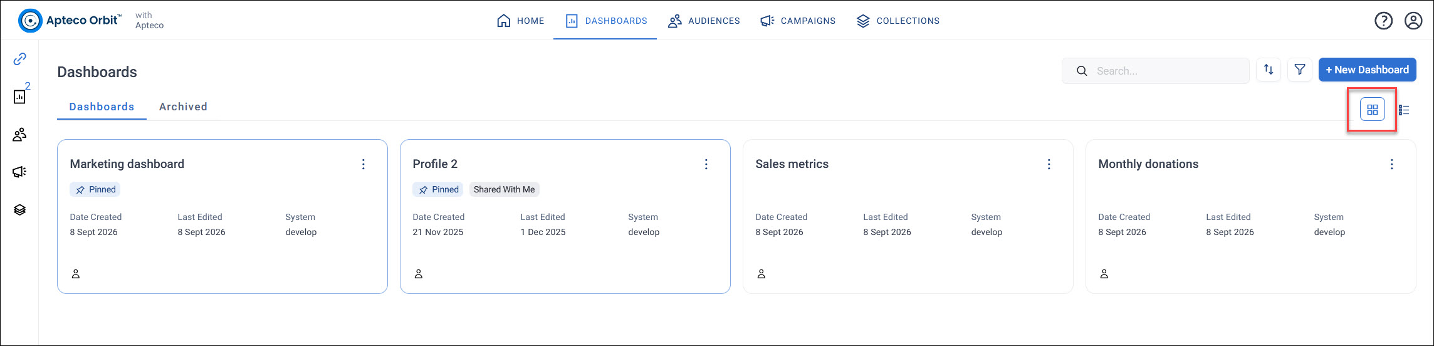This screenshot has width=1434, height=346.
Task: Open the audiences people icon in sidebar
Action: coord(20,134)
